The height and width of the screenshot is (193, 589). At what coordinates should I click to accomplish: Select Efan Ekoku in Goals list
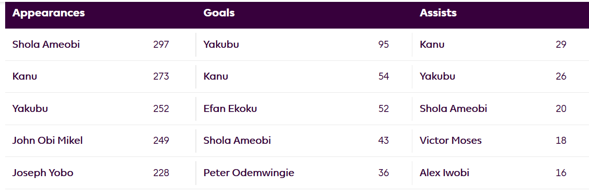tap(230, 109)
